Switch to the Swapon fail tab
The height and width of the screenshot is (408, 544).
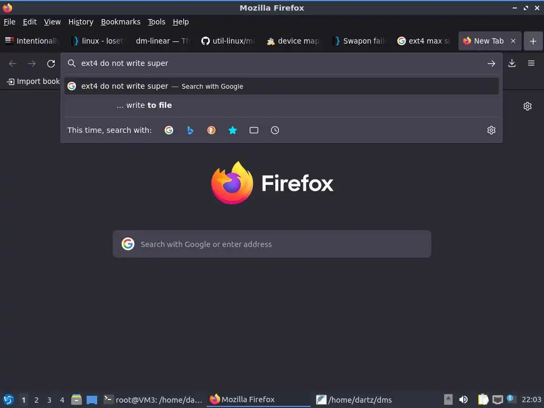click(359, 41)
